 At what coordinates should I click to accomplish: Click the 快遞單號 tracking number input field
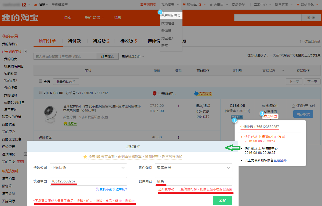88,181
